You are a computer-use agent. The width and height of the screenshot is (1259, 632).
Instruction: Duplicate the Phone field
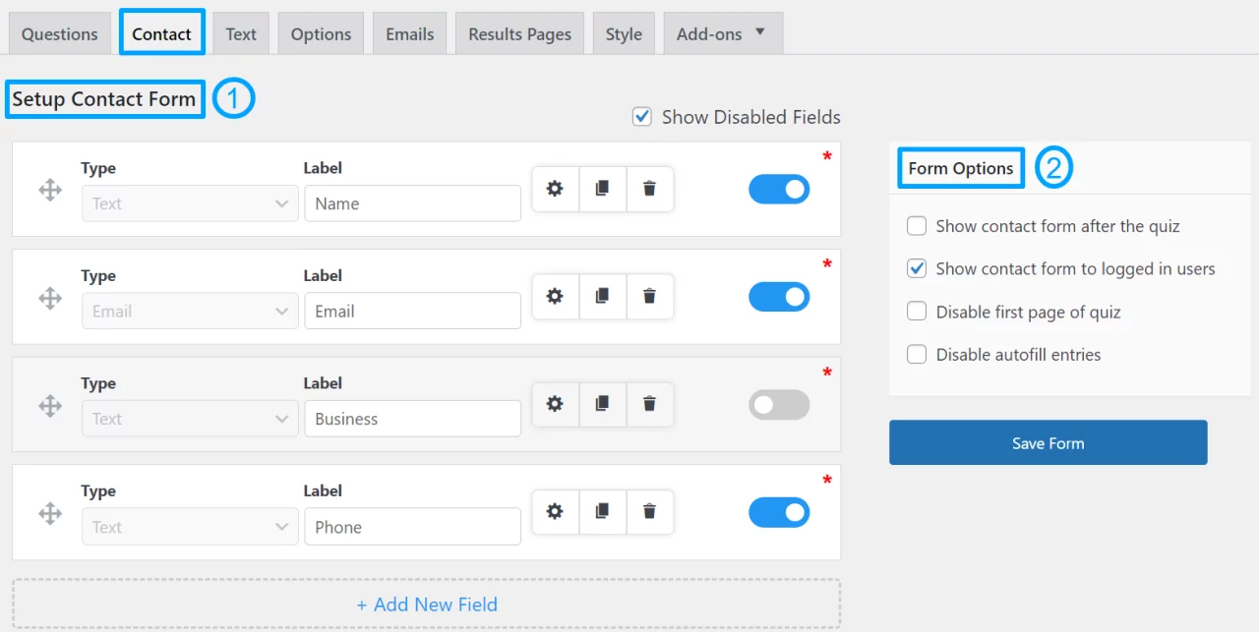[602, 512]
